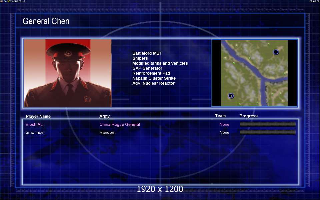
Task: Click the mission minimap preview
Action: coord(254,73)
